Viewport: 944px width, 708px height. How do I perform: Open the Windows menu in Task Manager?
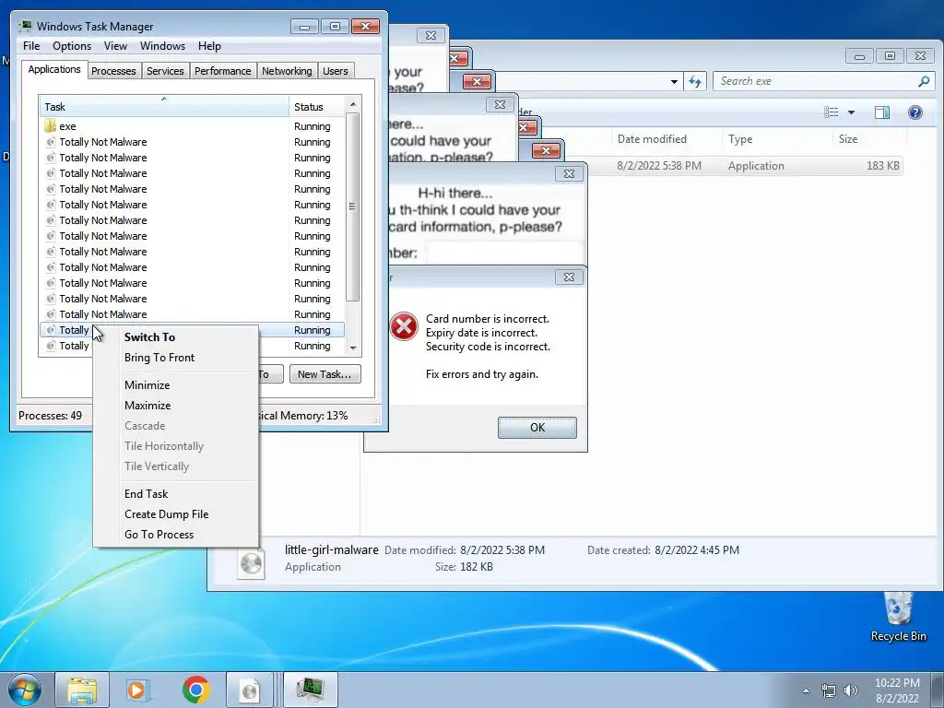(x=162, y=46)
